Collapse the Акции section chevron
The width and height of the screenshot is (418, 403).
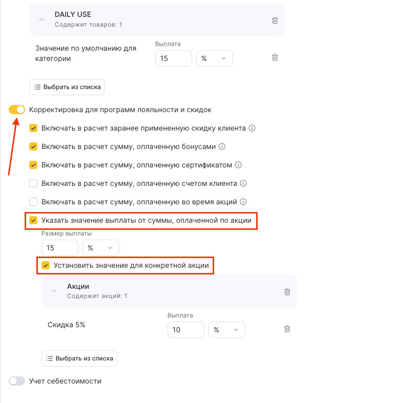(54, 291)
